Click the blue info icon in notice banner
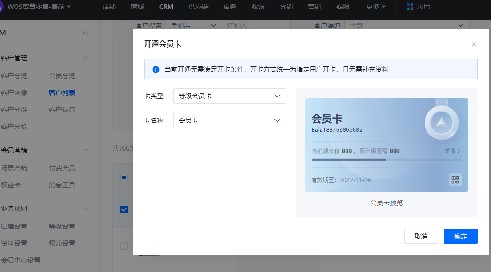 [x=156, y=69]
